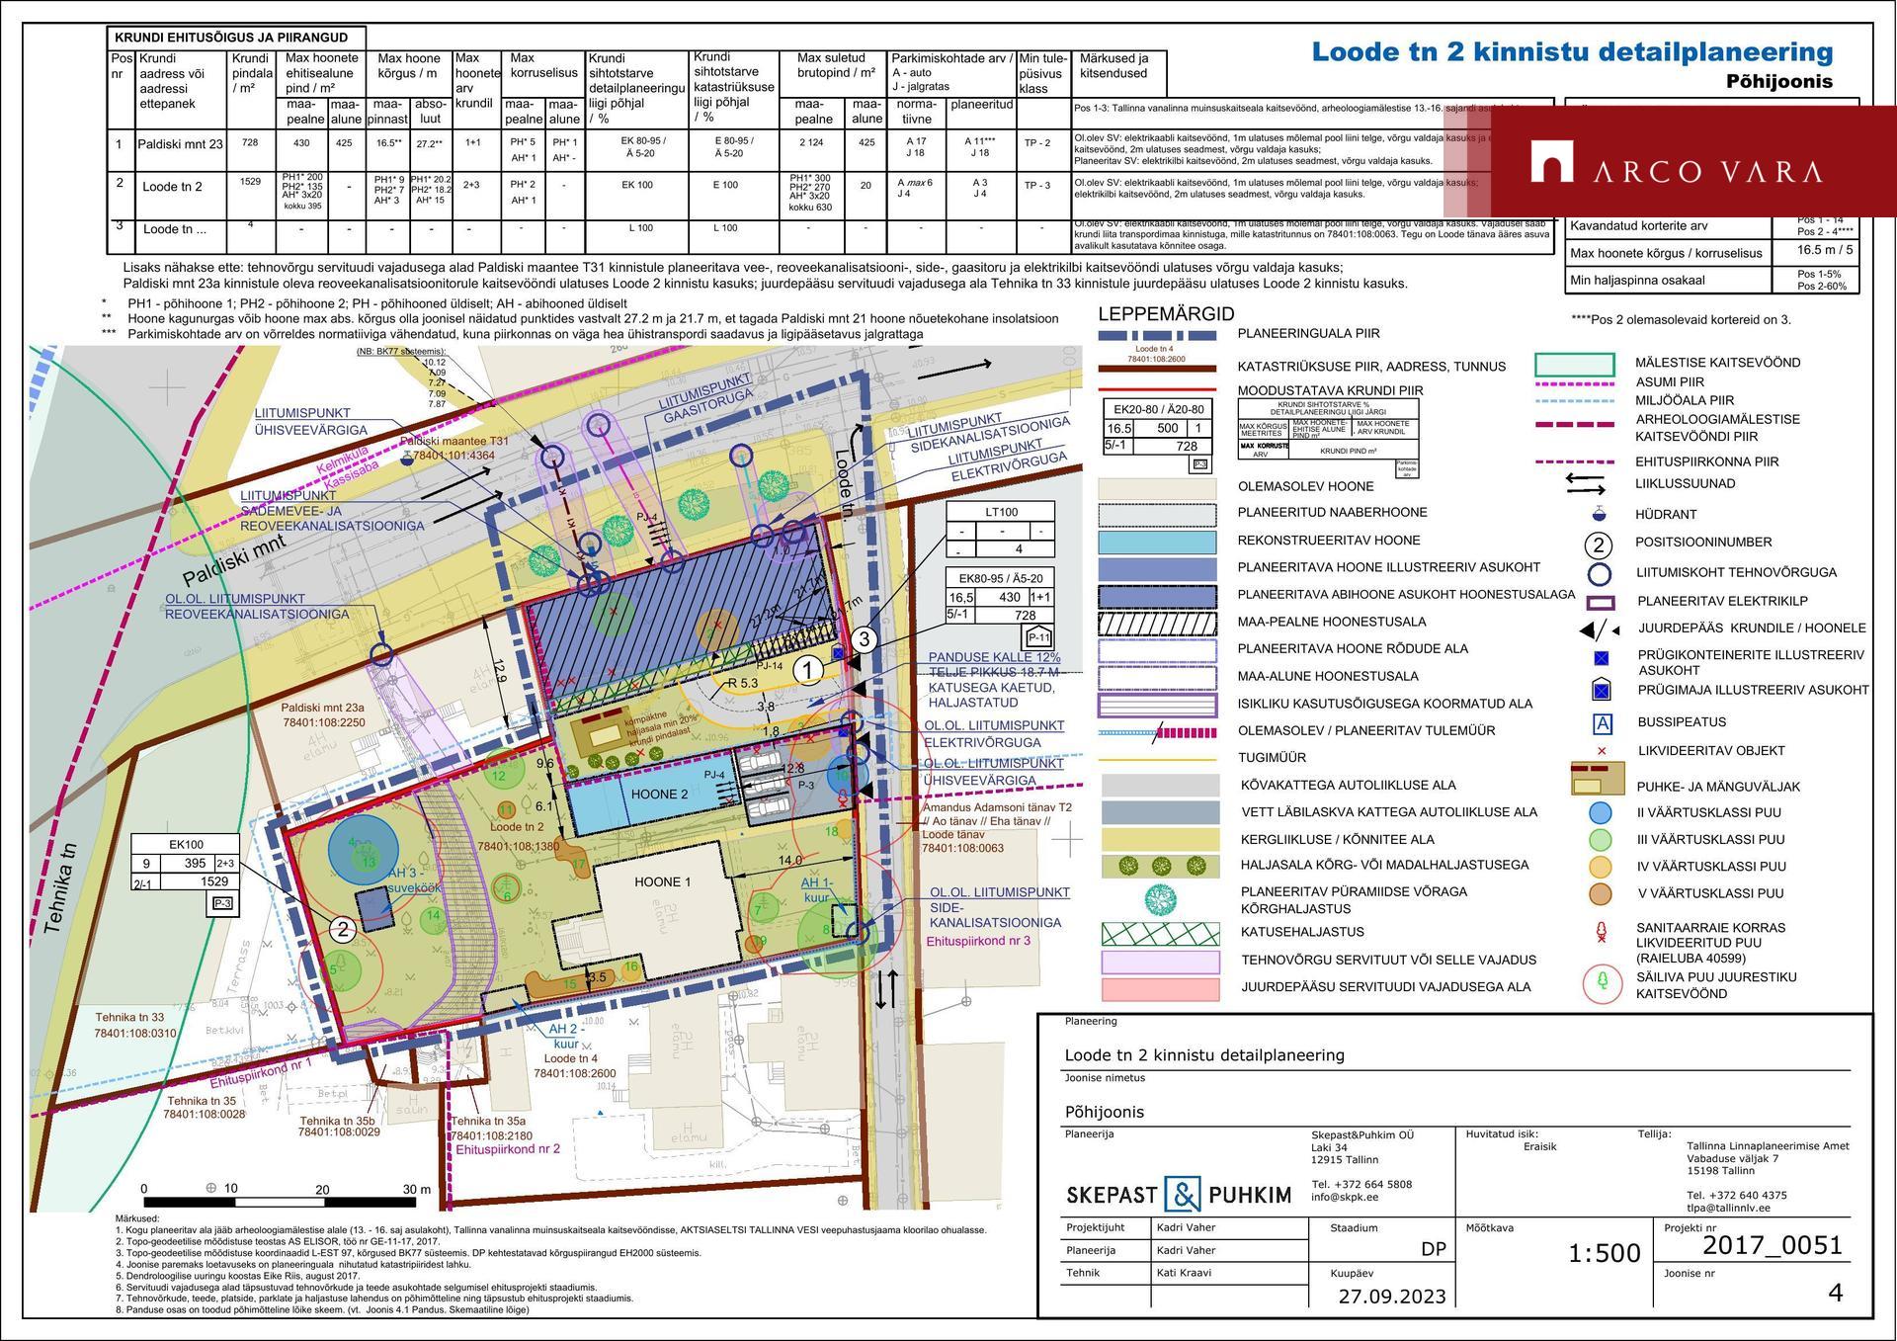
Task: Click the püramiidse võraga kõrghaljastus tree symbol
Action: click(x=1160, y=899)
